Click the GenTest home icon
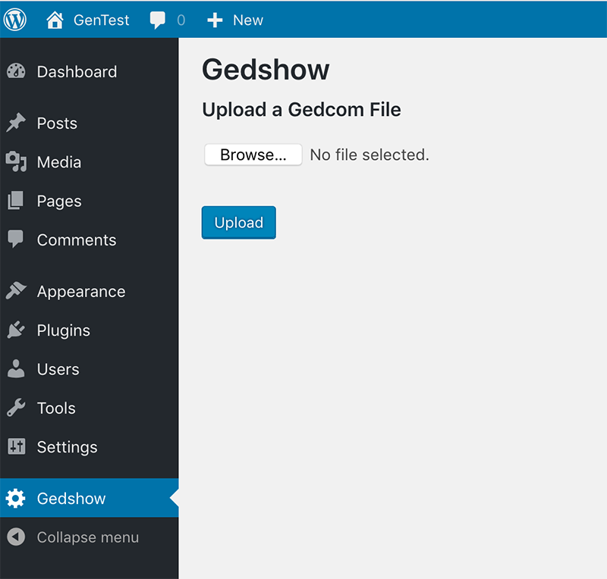Image resolution: width=607 pixels, height=579 pixels. [55, 20]
